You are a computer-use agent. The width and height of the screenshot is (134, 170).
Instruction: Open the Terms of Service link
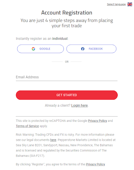[x=27, y=126]
